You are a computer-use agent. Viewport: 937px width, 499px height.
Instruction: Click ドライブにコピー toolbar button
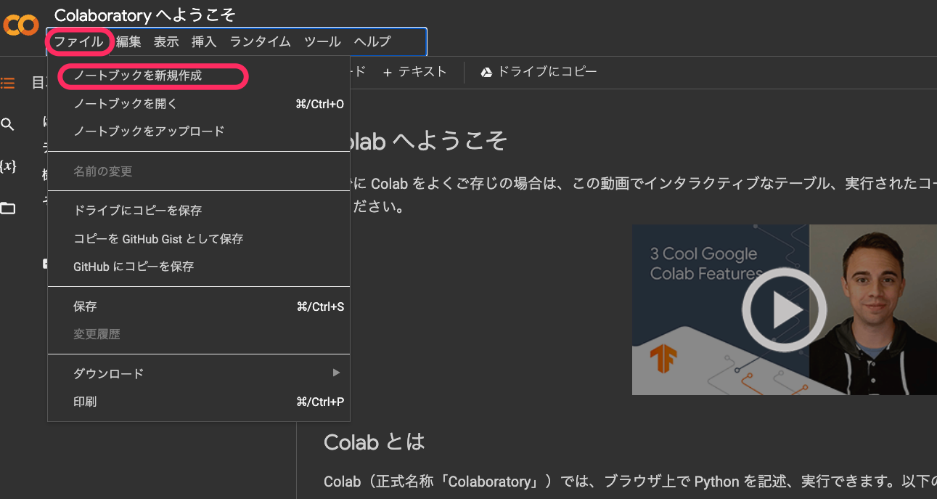pos(539,72)
